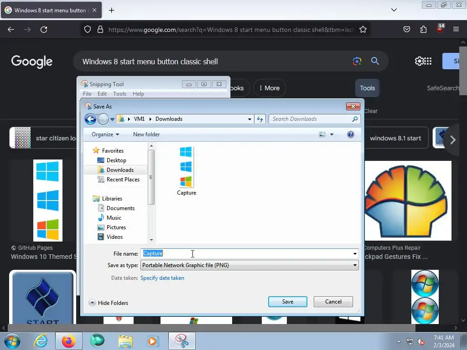The height and width of the screenshot is (350, 467).
Task: Select Music library in navigation pane
Action: [114, 217]
